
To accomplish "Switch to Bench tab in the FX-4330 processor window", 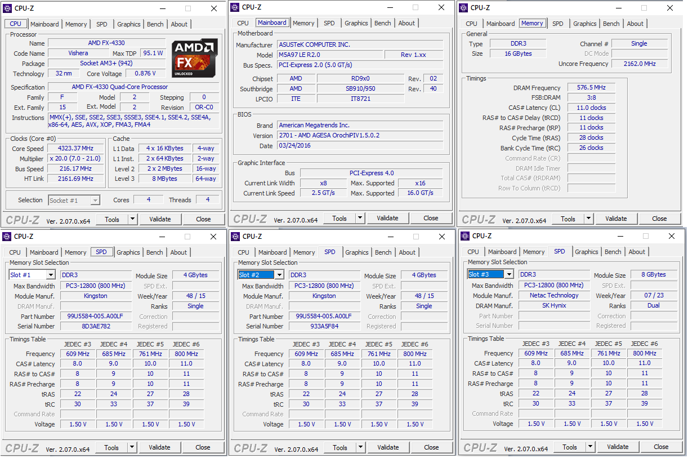I will [155, 24].
